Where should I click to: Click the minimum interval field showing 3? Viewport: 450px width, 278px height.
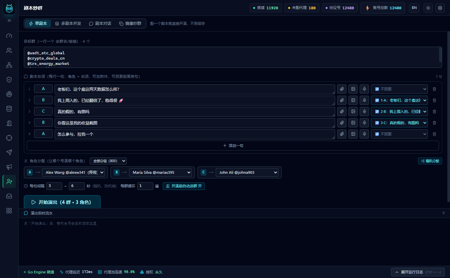pos(54,186)
